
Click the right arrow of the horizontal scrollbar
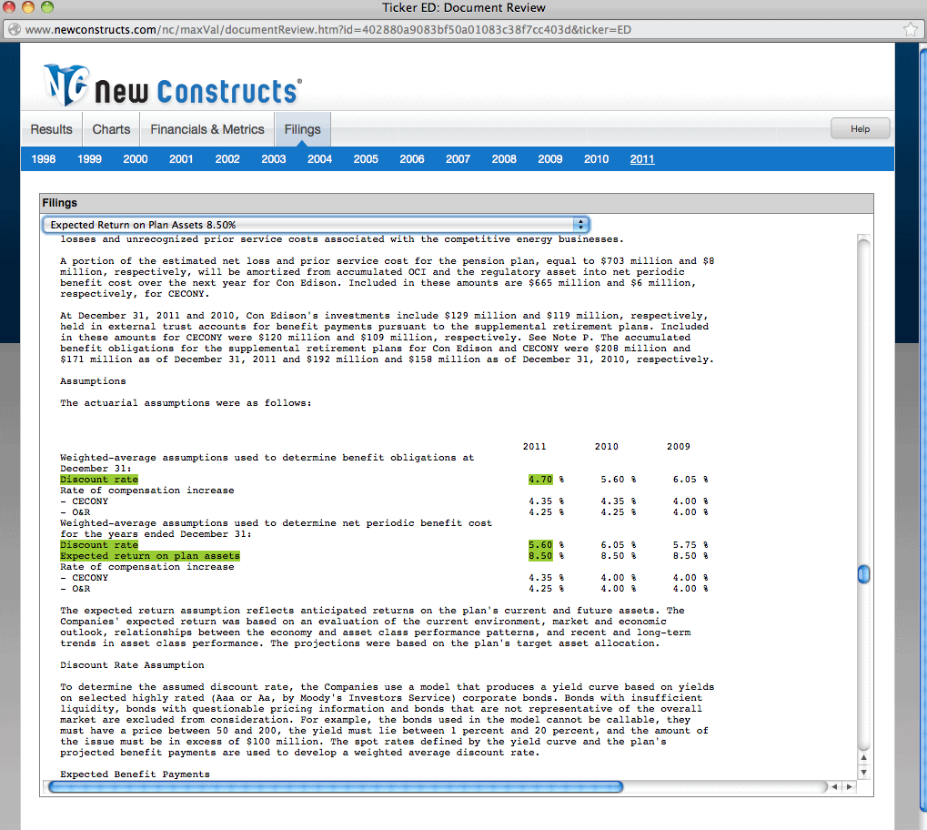click(850, 787)
